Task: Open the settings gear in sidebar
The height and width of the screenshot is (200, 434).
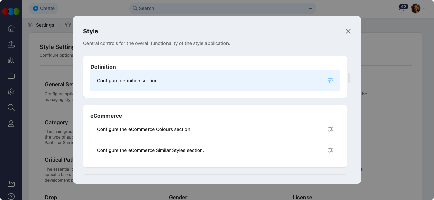Action: click(11, 92)
